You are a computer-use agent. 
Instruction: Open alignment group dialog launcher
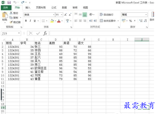tap(119, 27)
